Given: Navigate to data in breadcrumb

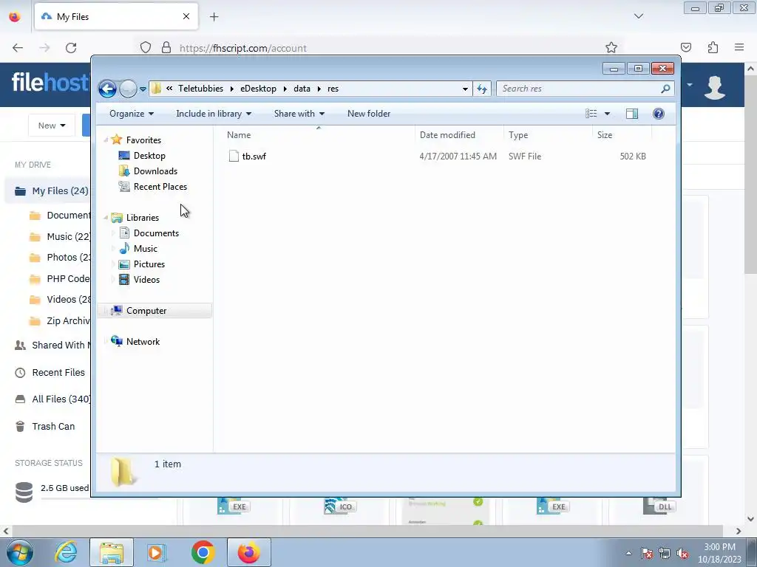Looking at the screenshot, I should point(302,89).
